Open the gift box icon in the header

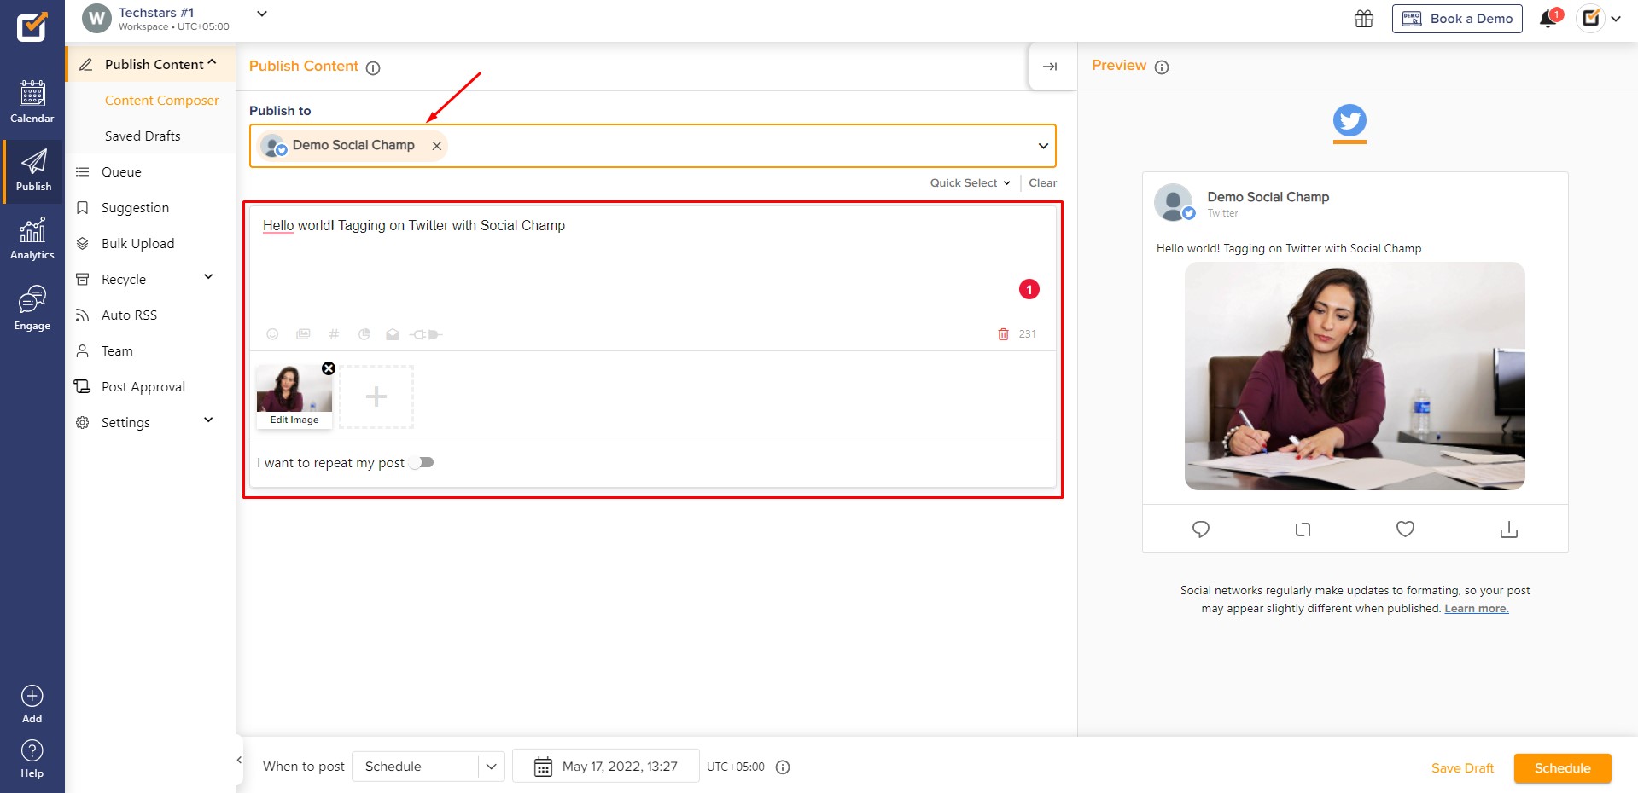pyautogui.click(x=1364, y=19)
